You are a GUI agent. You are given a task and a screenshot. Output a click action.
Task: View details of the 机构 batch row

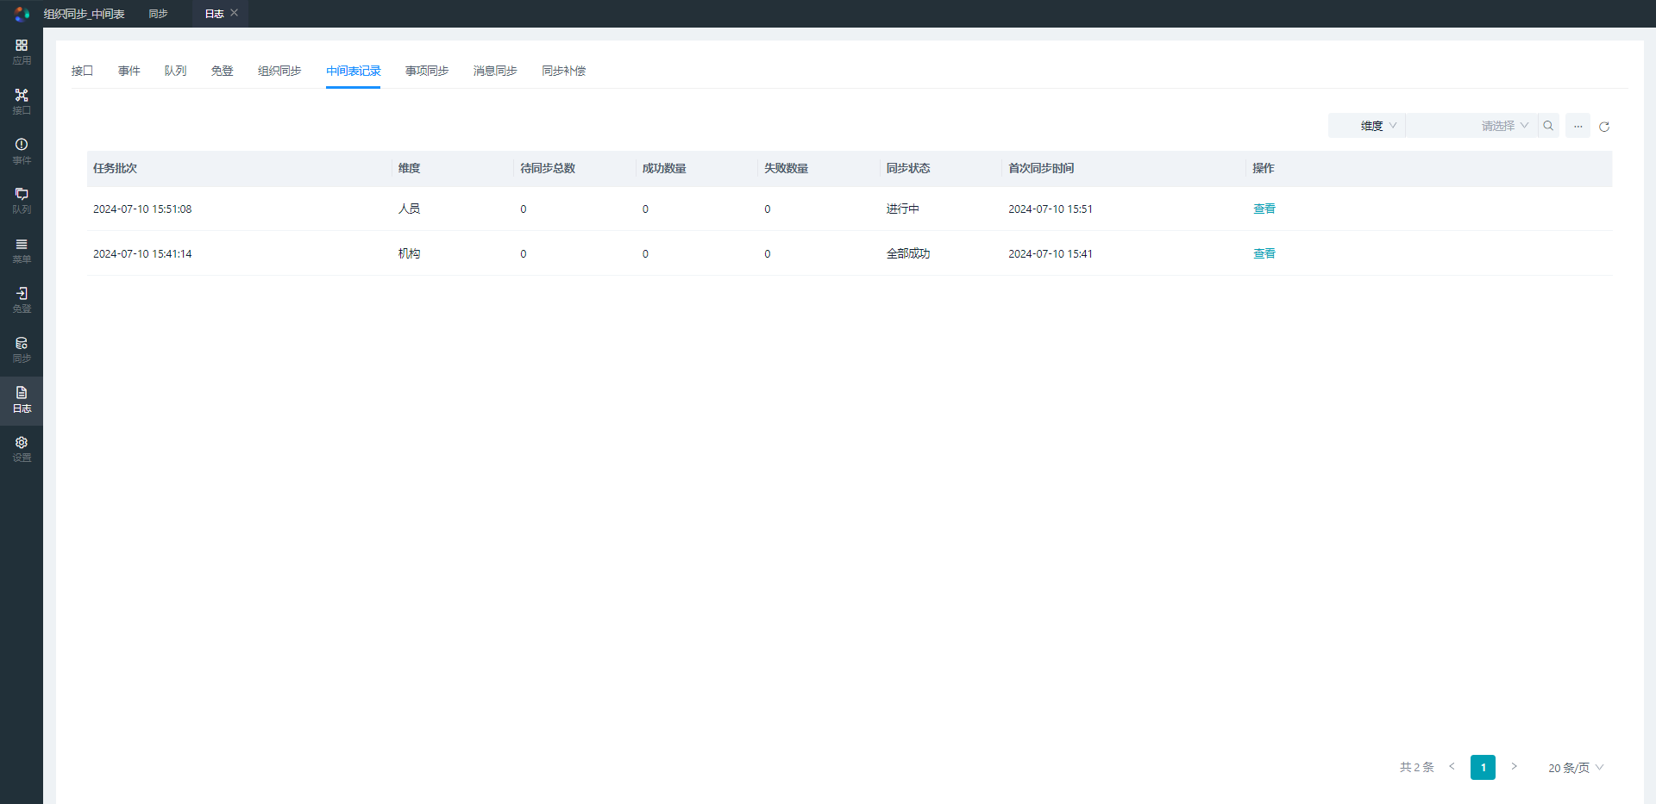coord(1264,253)
